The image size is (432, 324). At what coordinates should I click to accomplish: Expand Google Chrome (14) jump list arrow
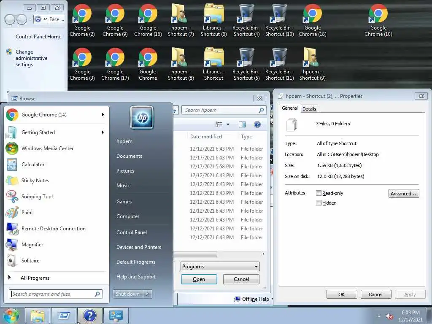pyautogui.click(x=103, y=115)
